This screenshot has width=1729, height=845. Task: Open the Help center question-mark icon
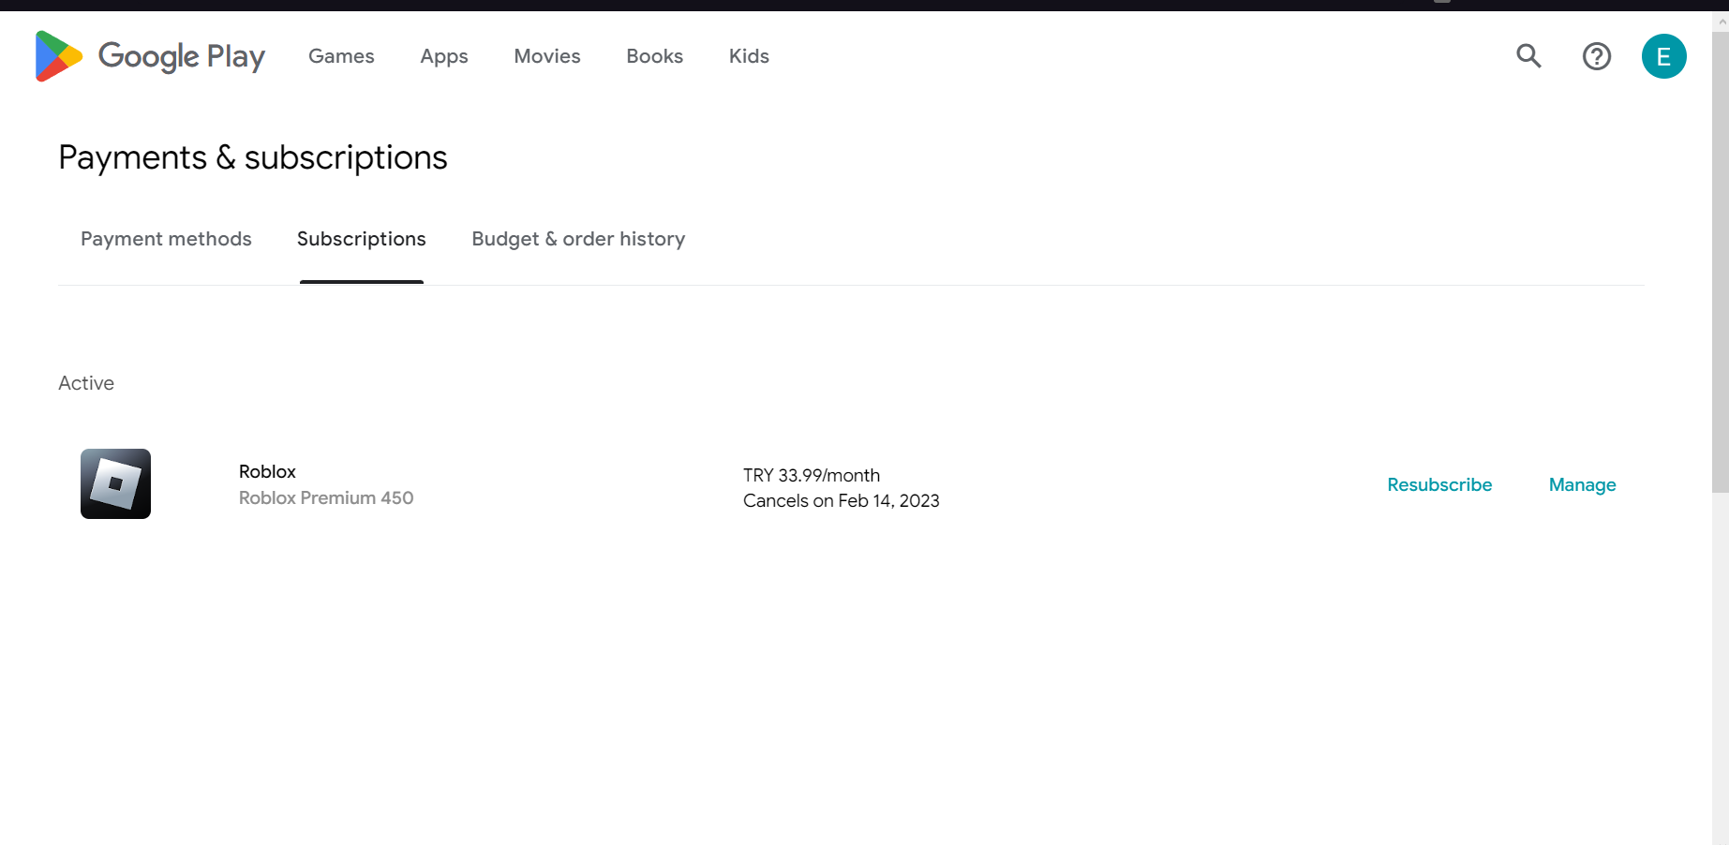[x=1597, y=56]
